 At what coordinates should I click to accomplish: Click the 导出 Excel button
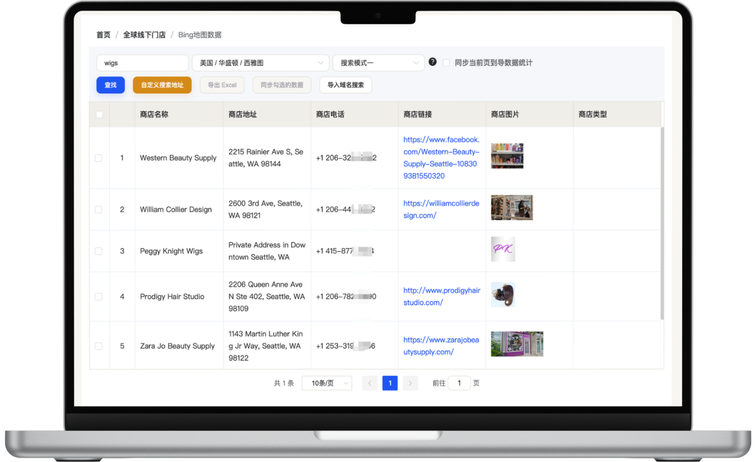(x=222, y=85)
